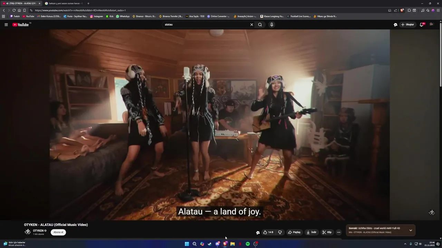
Task: Show hidden system tray icons chevron
Action: (x=405, y=244)
